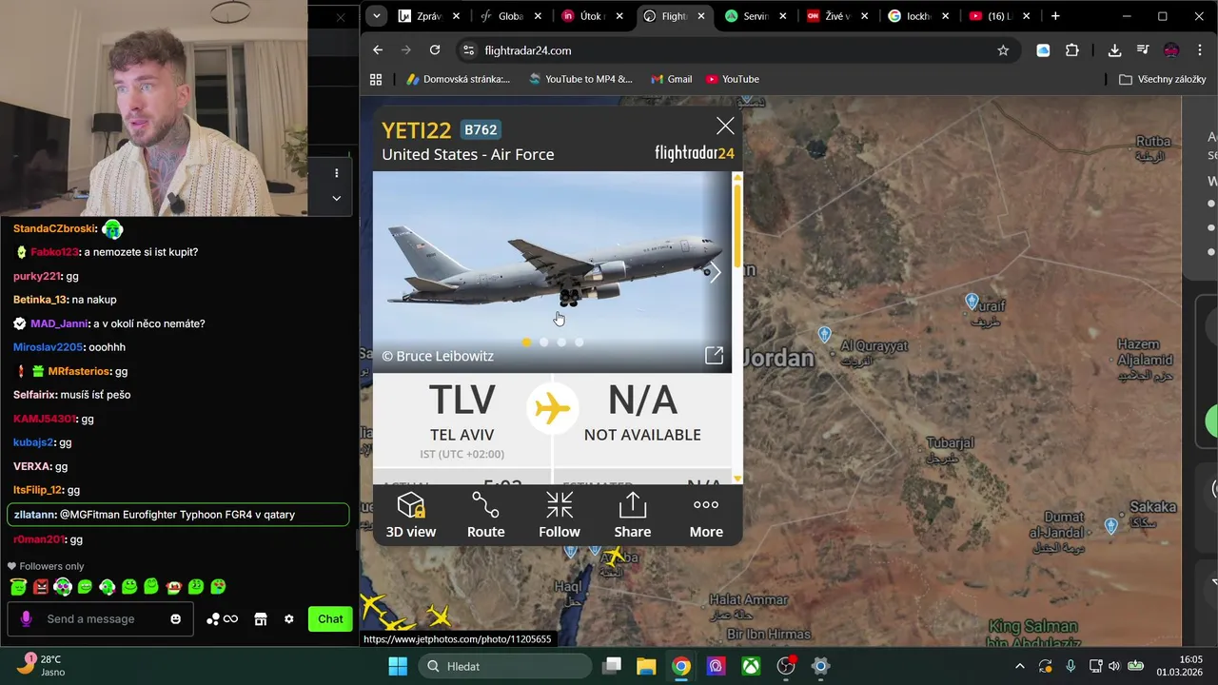
Task: Select the third photo carousel dot
Action: pos(561,342)
